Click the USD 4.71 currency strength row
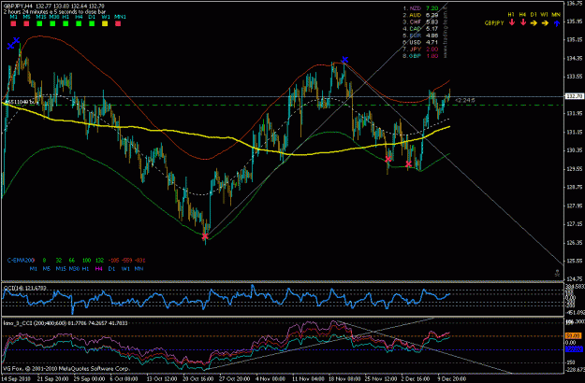 (420, 42)
